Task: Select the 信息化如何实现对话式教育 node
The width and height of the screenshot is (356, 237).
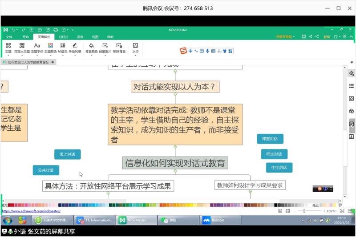Action: 175,163
